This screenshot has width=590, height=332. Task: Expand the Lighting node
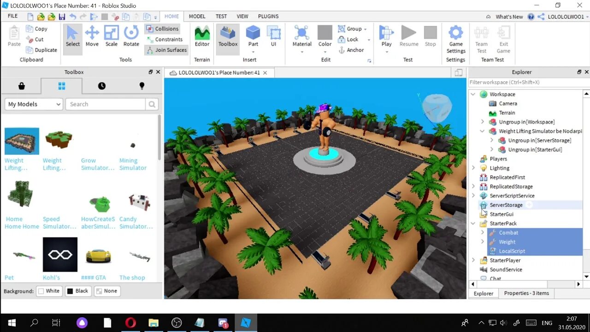pyautogui.click(x=473, y=168)
